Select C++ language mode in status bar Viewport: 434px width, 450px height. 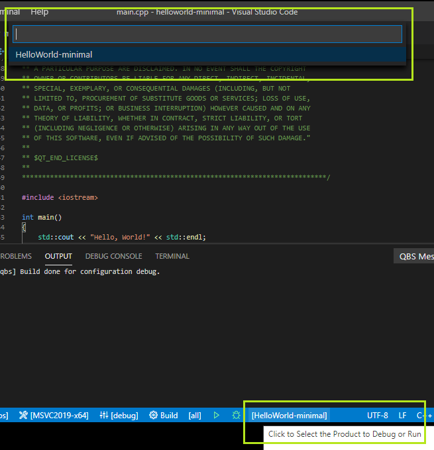pos(424,415)
